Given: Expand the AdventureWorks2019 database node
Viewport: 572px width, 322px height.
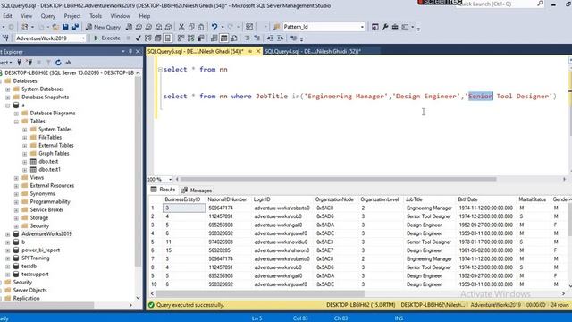Looking at the screenshot, I should (8, 234).
